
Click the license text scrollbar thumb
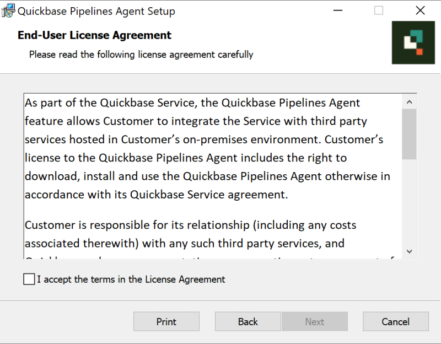tap(409, 134)
